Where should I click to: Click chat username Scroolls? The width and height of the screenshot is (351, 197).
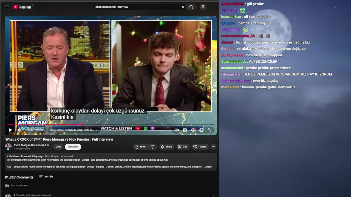click(228, 49)
